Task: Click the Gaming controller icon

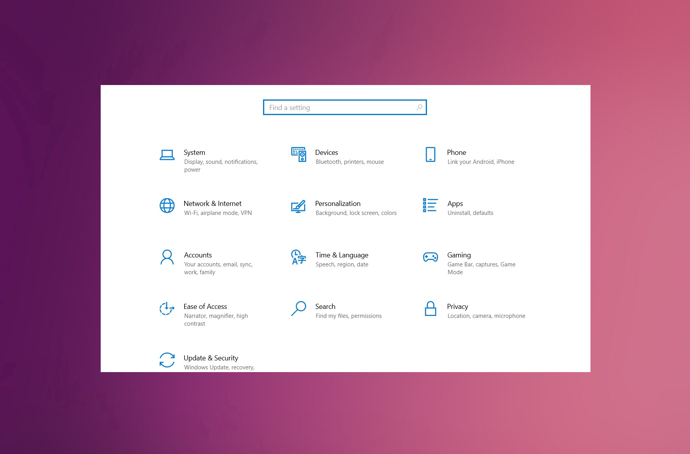Action: tap(430, 257)
